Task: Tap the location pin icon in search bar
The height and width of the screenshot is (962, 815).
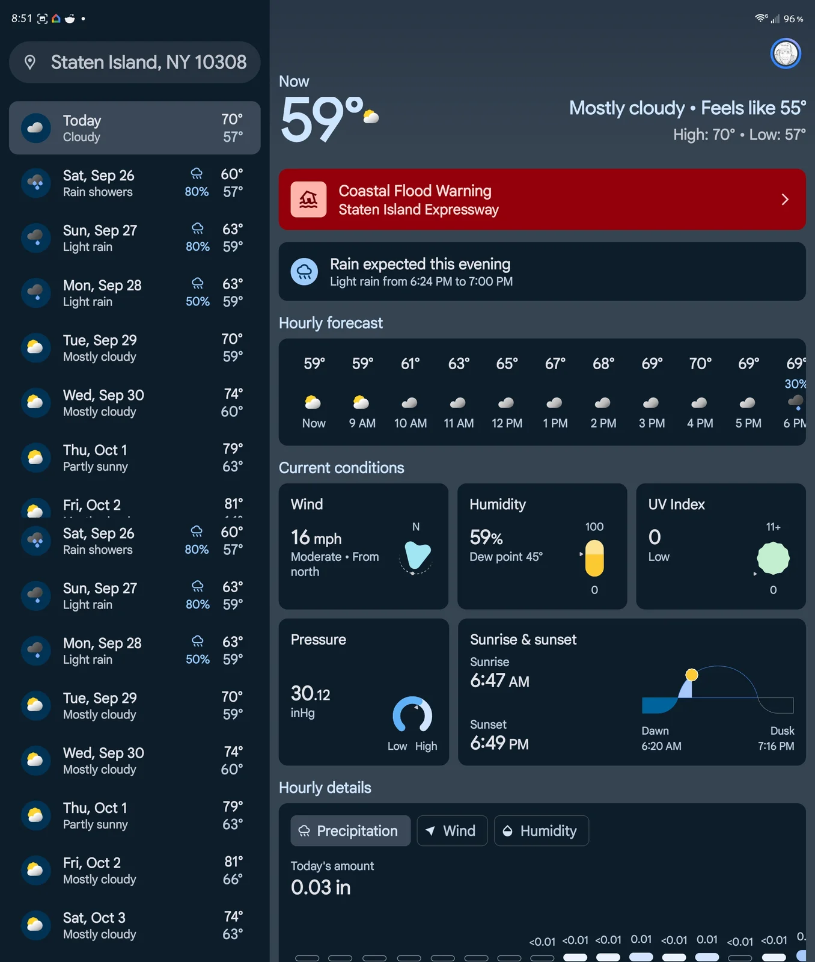Action: (x=30, y=62)
